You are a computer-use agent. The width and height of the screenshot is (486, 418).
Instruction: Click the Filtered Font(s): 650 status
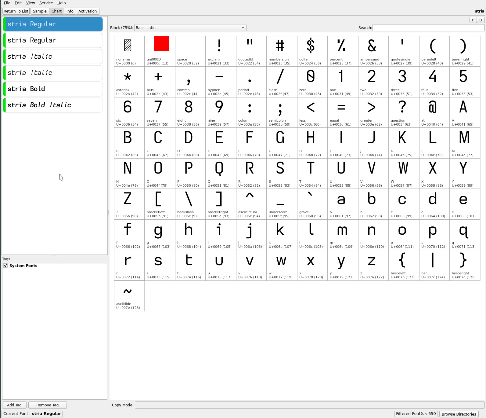pos(416,414)
